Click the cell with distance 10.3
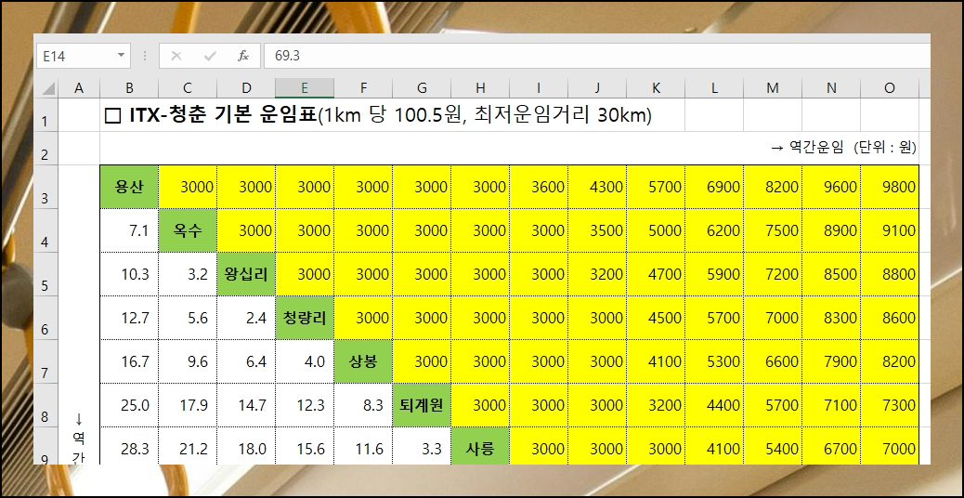964x498 pixels. pyautogui.click(x=129, y=274)
